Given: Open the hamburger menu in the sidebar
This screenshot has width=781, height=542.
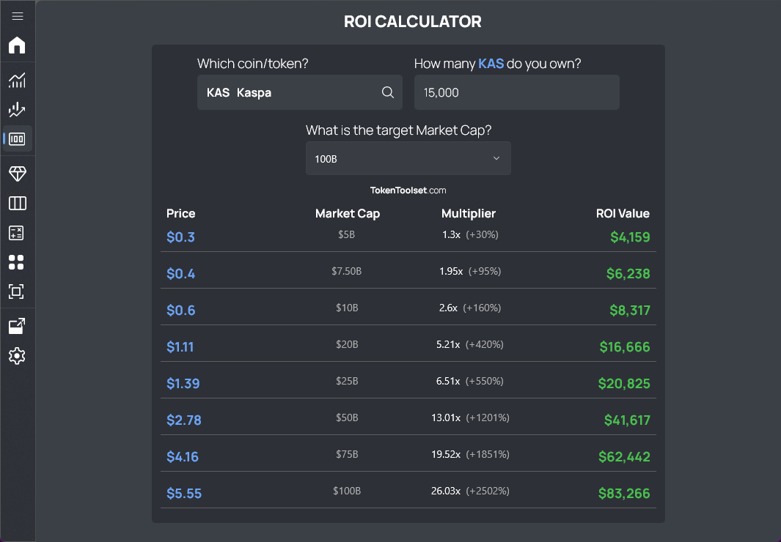Looking at the screenshot, I should pos(18,16).
